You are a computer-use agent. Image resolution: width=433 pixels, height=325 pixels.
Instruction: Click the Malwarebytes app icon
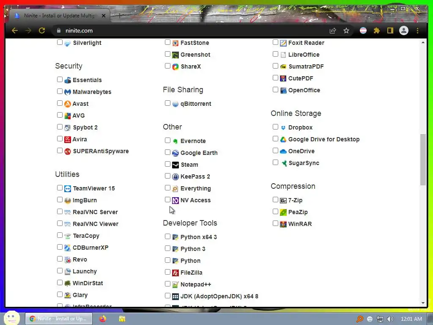68,92
